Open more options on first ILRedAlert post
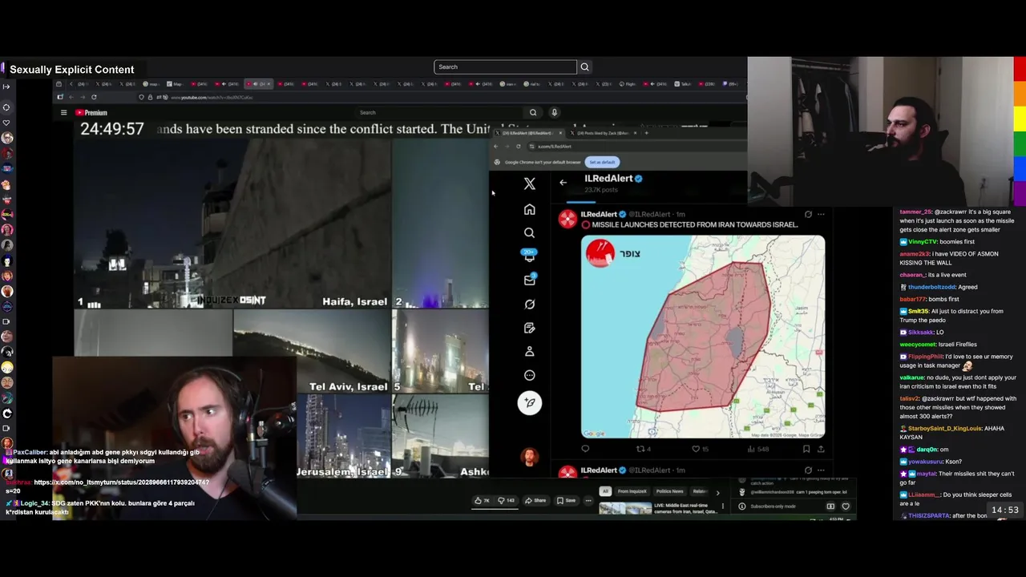The width and height of the screenshot is (1026, 577). [x=821, y=214]
